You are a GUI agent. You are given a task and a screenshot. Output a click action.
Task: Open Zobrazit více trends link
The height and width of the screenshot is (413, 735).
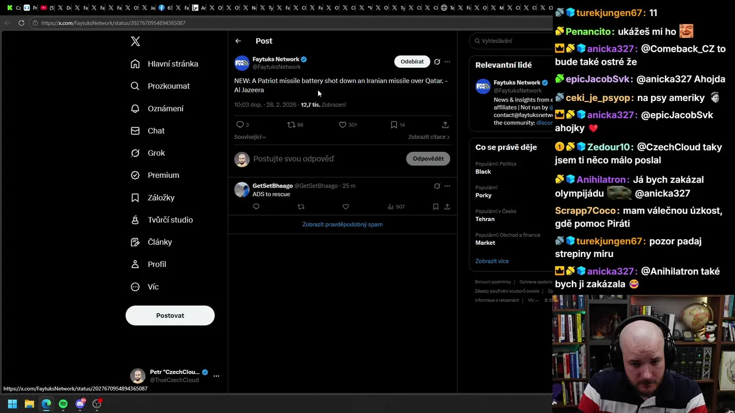pos(492,261)
